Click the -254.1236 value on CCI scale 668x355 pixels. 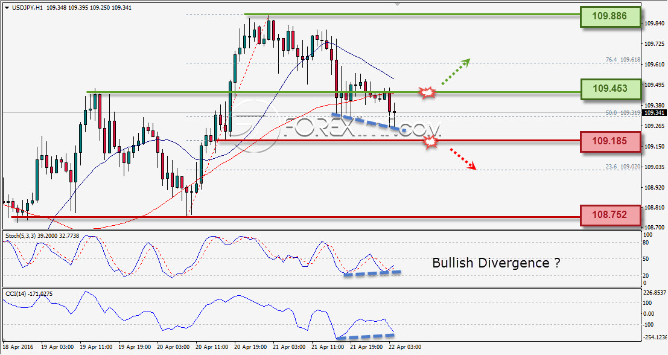coord(655,337)
